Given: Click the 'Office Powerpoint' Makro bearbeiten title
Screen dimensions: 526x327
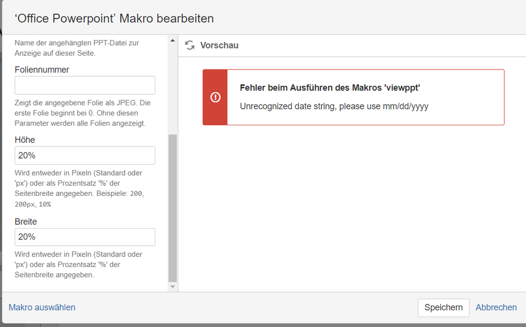Looking at the screenshot, I should pos(114,18).
